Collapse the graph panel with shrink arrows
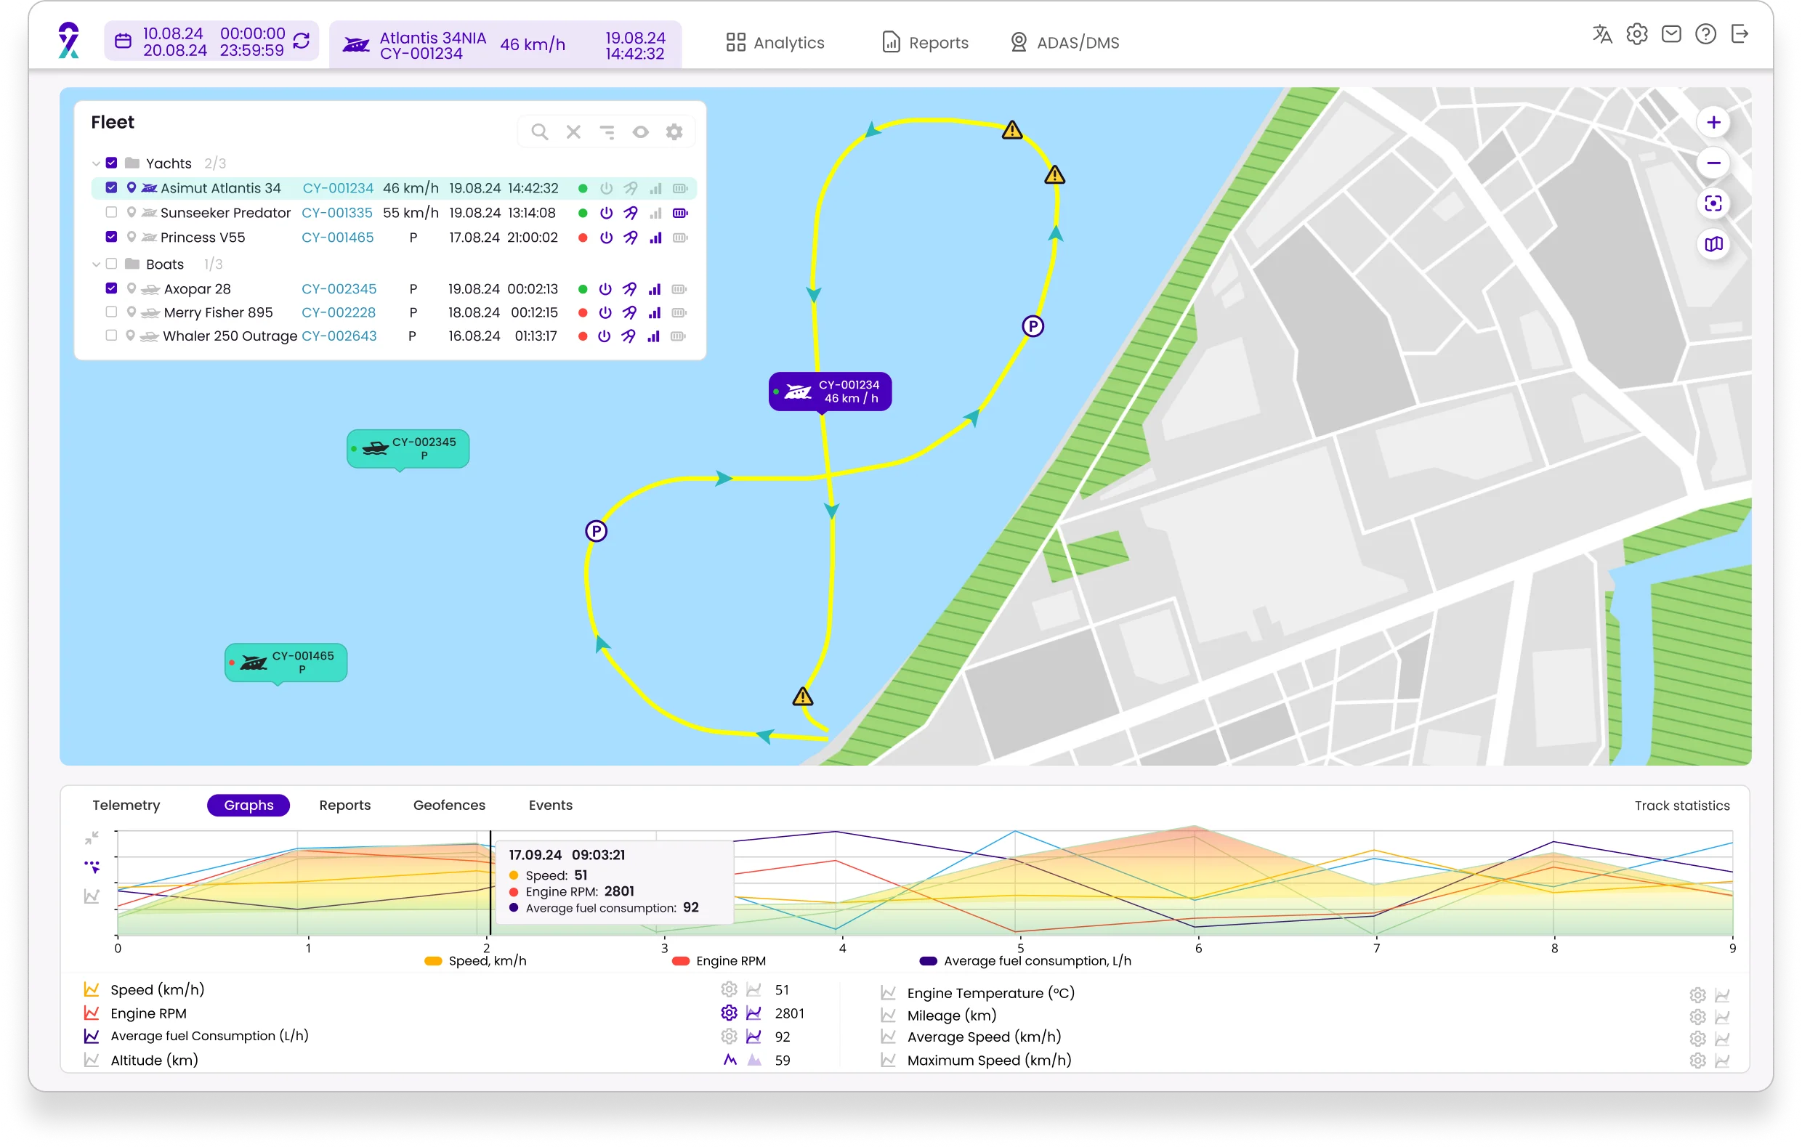 (x=92, y=838)
